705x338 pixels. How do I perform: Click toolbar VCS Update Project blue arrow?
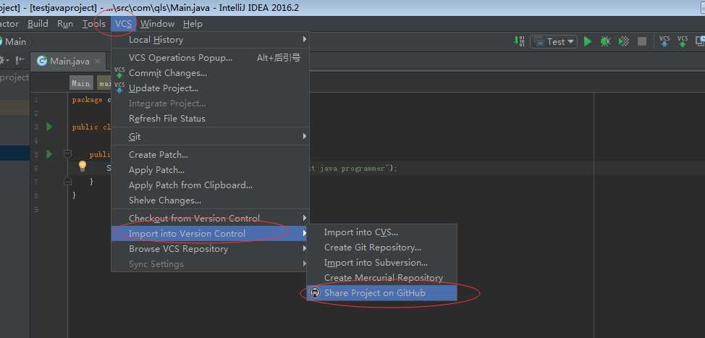tap(664, 41)
